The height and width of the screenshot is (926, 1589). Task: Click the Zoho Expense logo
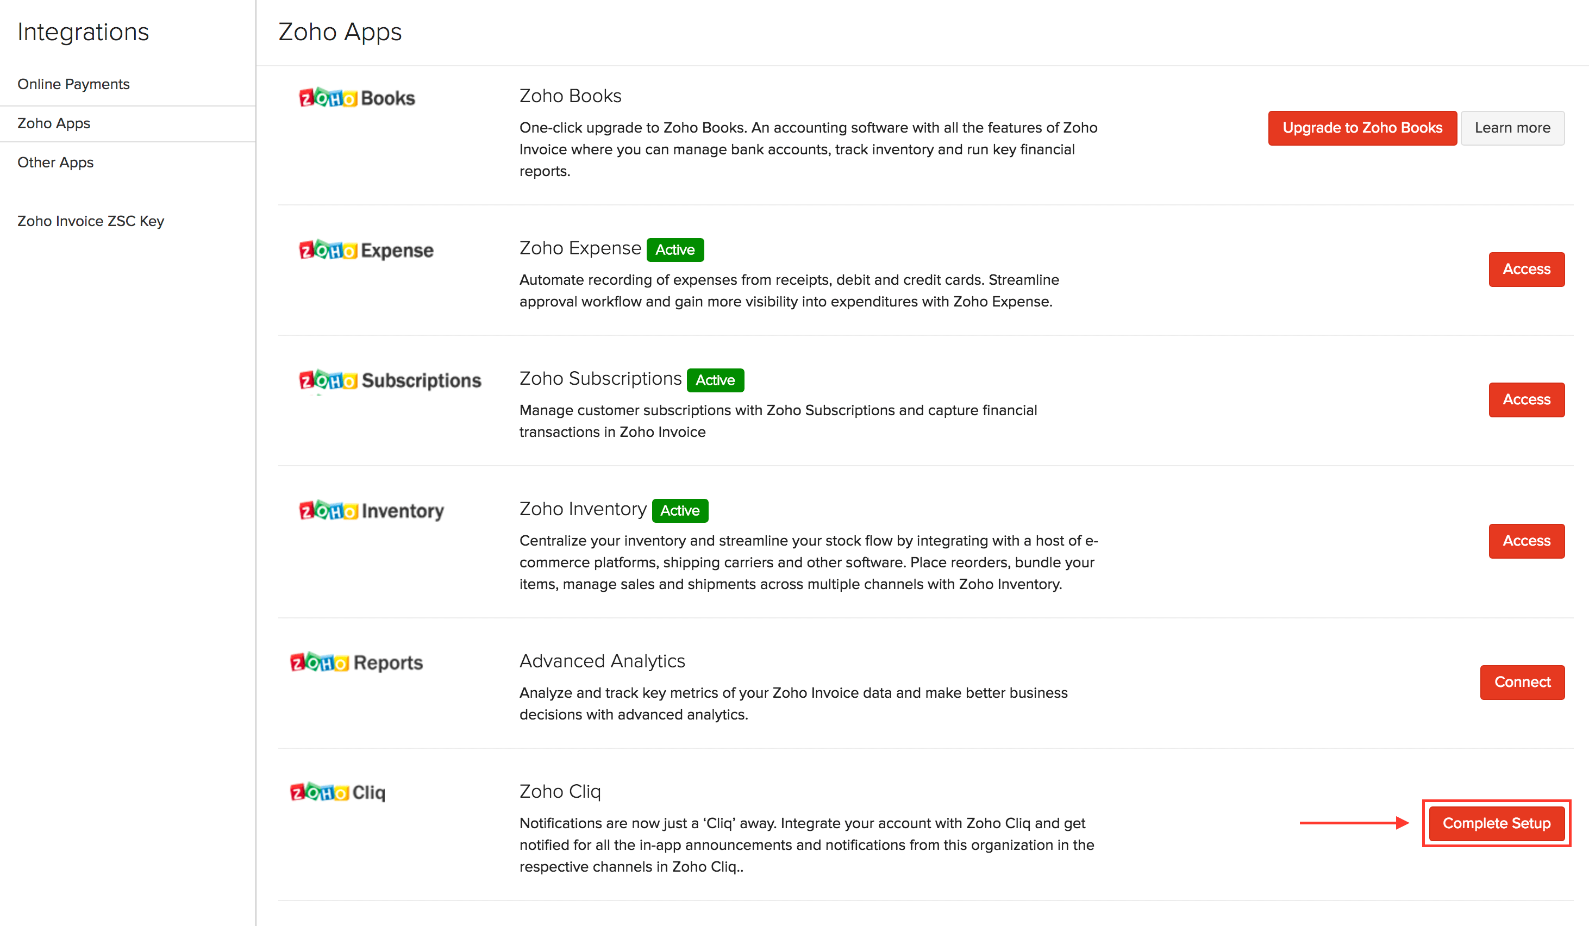pos(366,251)
